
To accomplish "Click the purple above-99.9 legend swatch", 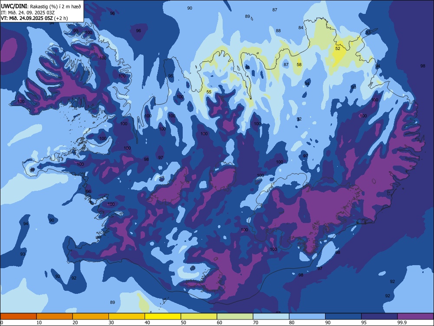I will click(415, 316).
